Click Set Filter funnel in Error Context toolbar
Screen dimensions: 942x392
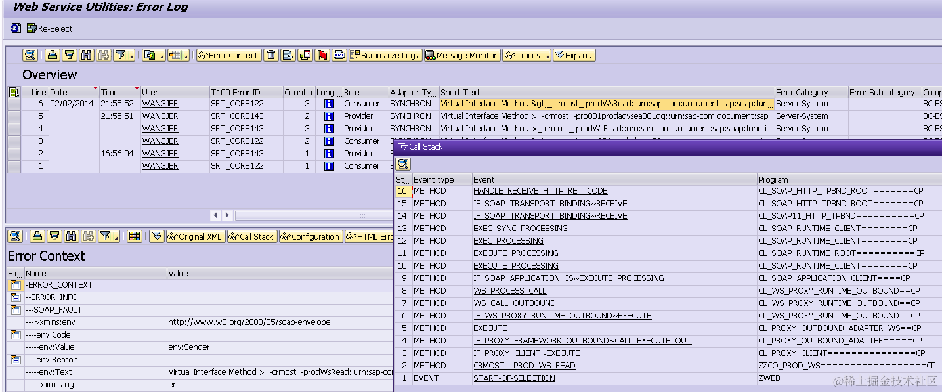[106, 236]
